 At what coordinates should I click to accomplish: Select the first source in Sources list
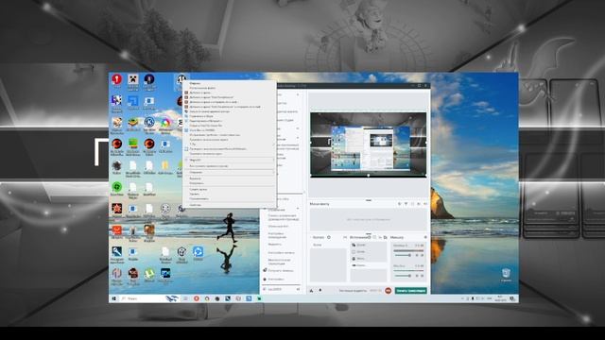tap(368, 246)
